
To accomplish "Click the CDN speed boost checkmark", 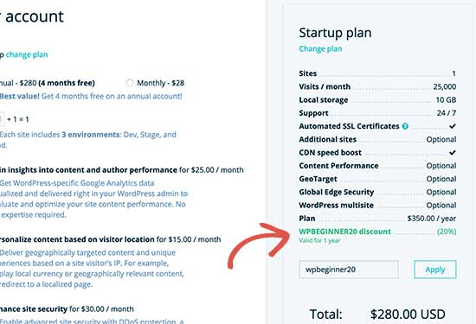I will tap(453, 152).
